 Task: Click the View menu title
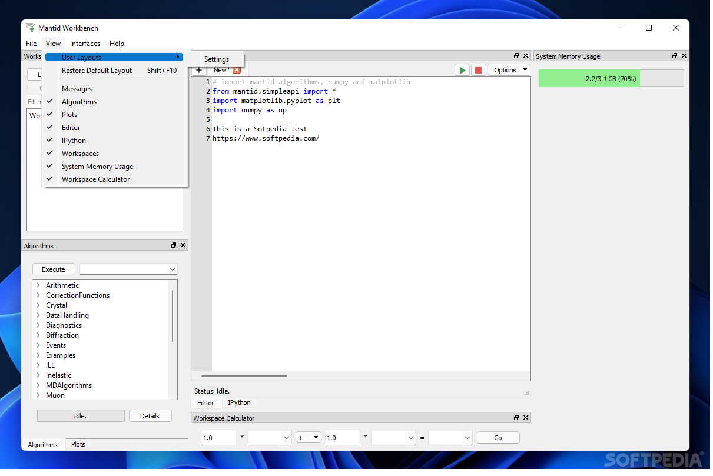coord(53,44)
